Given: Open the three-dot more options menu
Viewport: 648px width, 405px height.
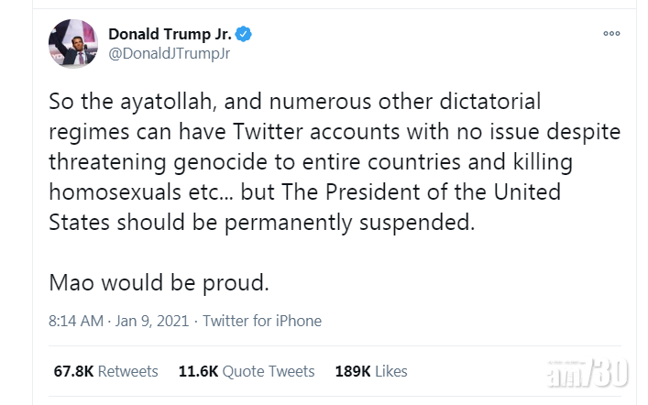Looking at the screenshot, I should 611,33.
